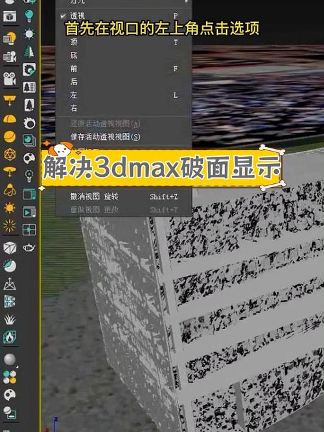Click the four colored circles icon
The image size is (324, 432).
10,377
